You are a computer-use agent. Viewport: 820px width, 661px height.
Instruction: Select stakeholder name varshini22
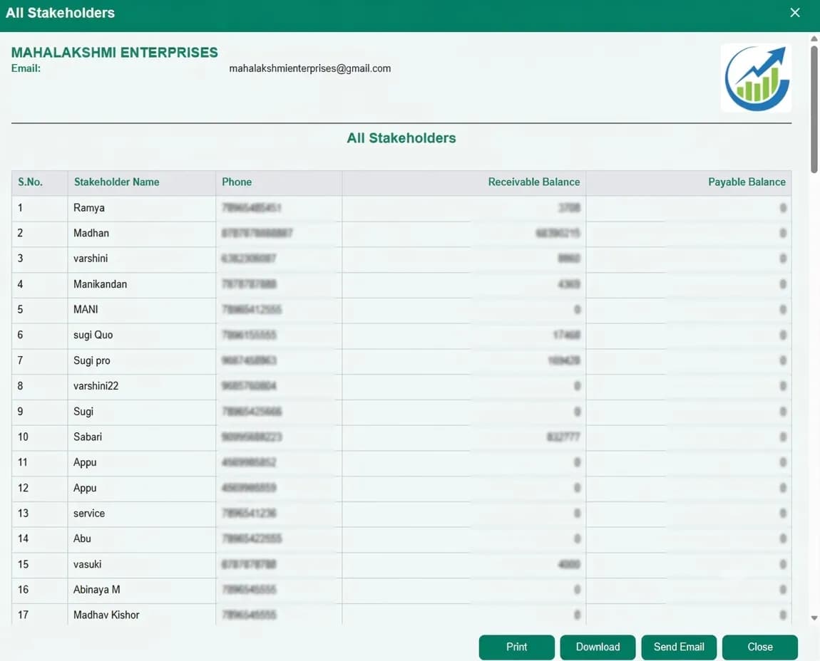click(96, 385)
